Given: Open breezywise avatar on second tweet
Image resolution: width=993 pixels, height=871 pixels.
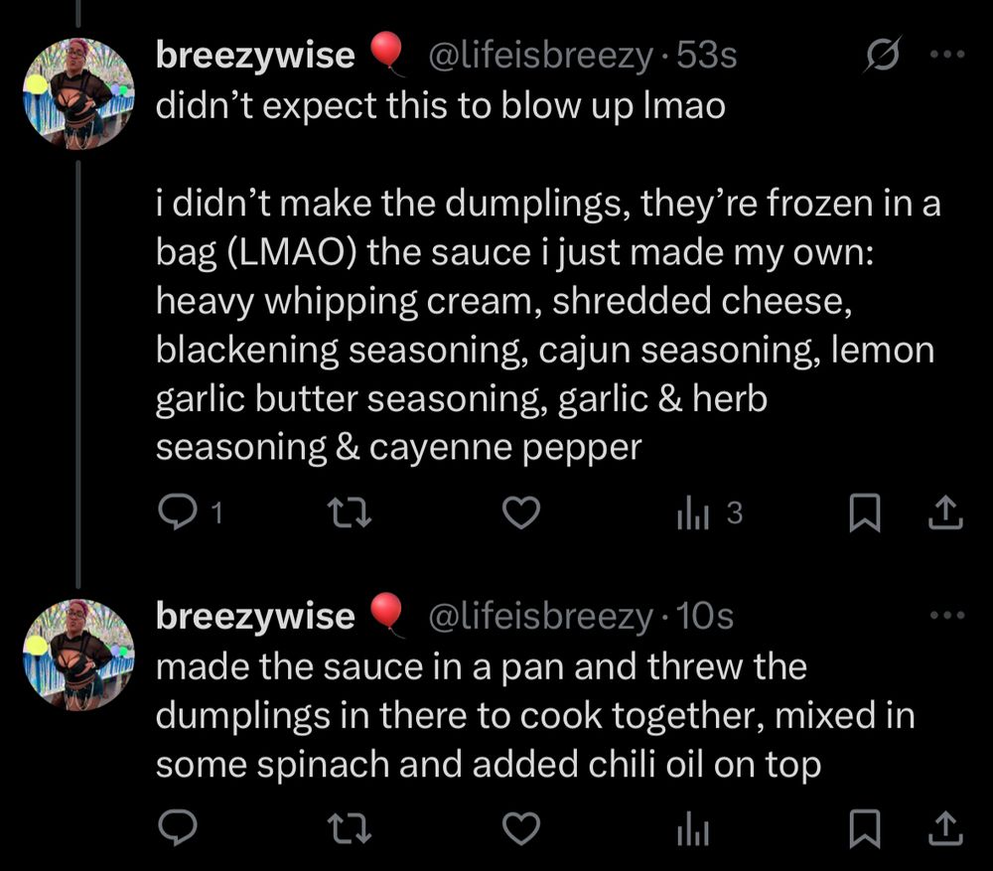Looking at the screenshot, I should [x=77, y=653].
